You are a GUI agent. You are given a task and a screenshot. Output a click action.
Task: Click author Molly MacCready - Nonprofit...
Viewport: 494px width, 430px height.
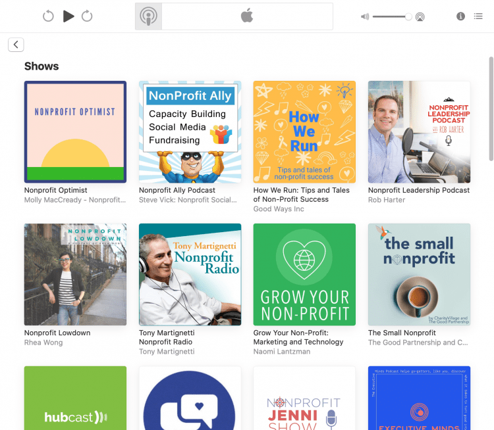(75, 200)
